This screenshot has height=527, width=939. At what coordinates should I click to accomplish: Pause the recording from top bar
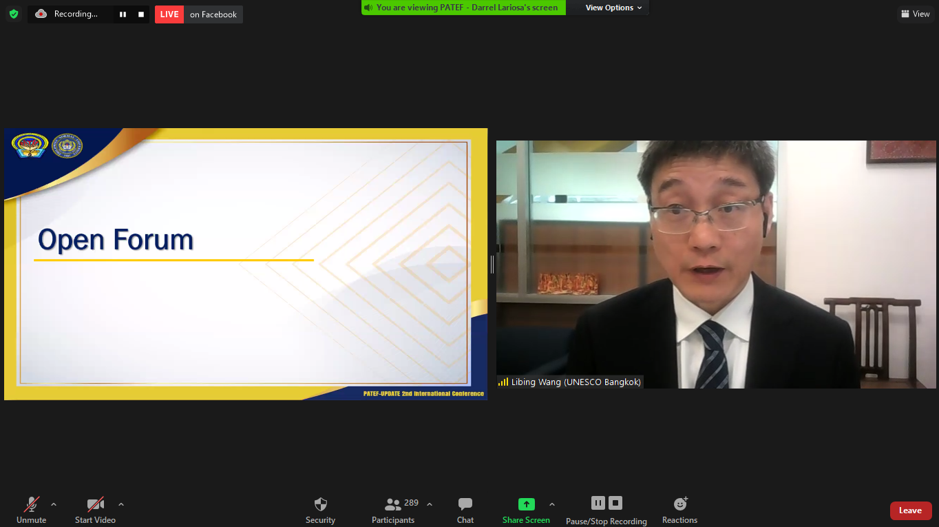point(123,14)
